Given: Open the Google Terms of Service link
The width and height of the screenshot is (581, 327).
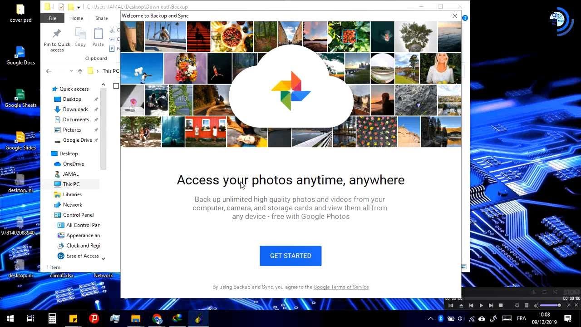Looking at the screenshot, I should click(x=341, y=287).
